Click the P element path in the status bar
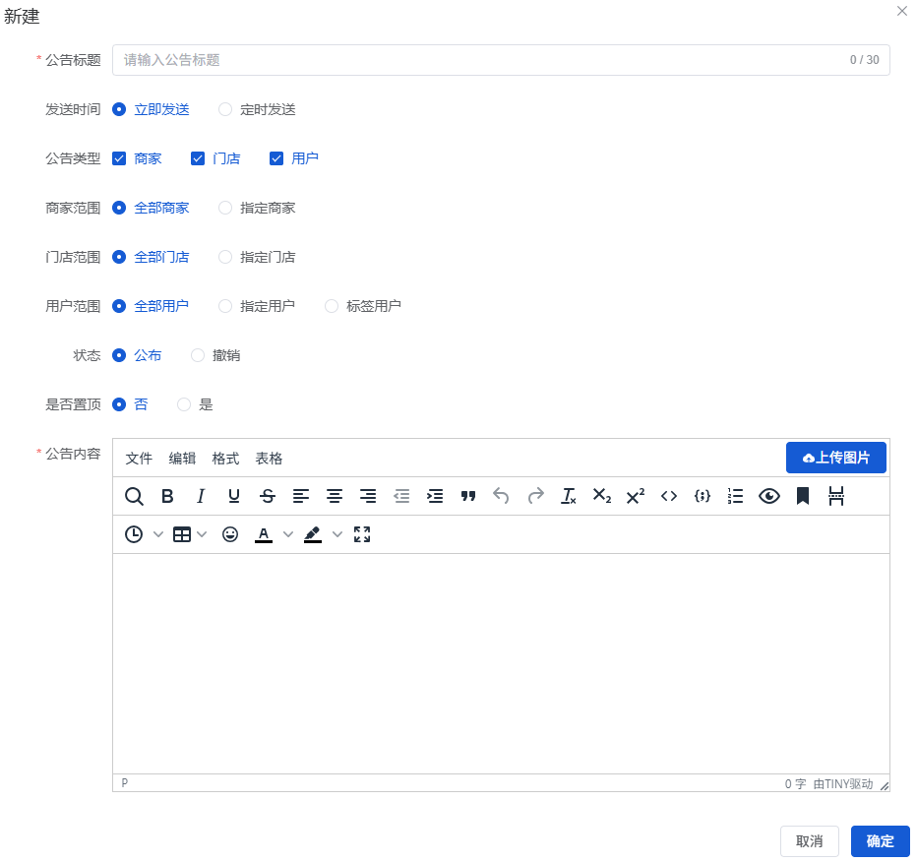The image size is (917, 863). click(x=125, y=783)
